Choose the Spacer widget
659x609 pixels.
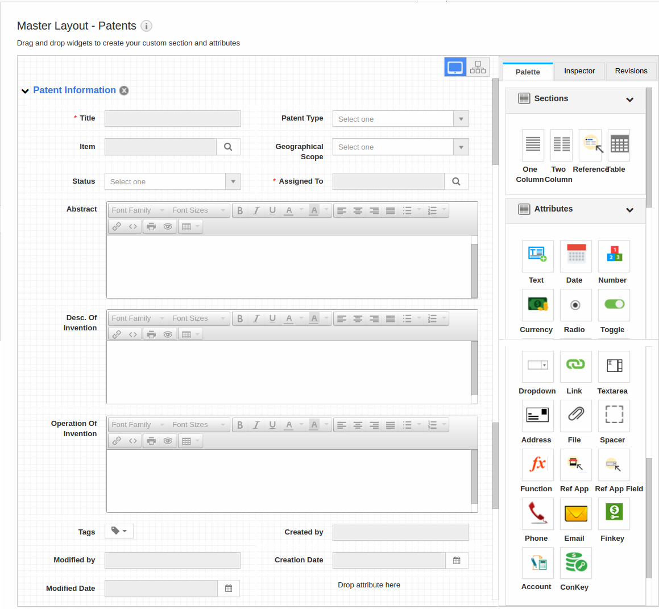pyautogui.click(x=614, y=416)
